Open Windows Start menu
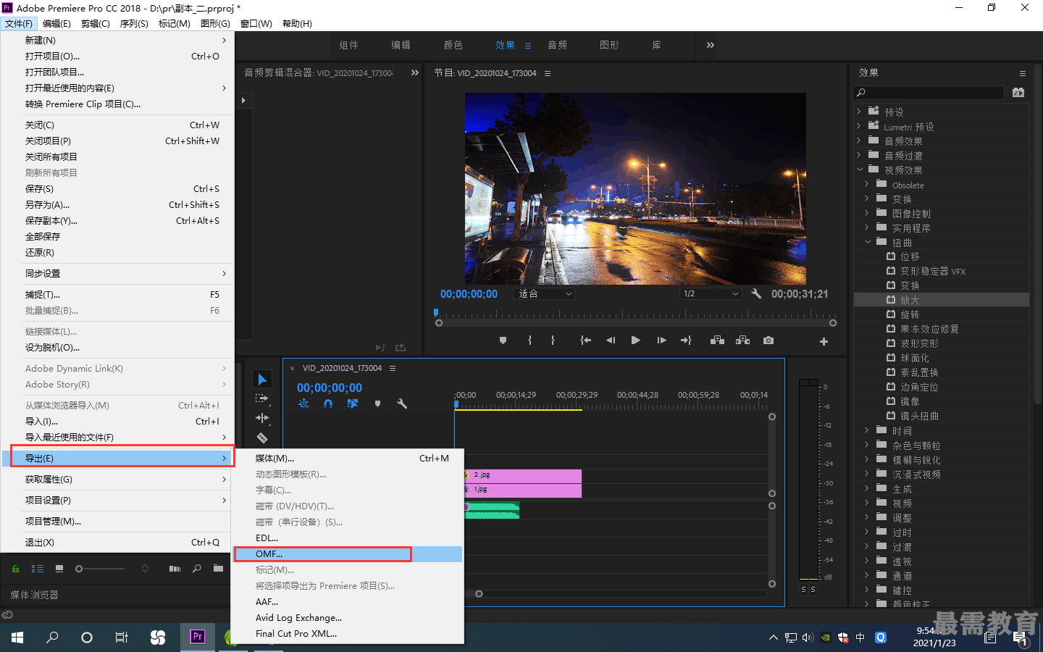The width and height of the screenshot is (1043, 652). [17, 638]
